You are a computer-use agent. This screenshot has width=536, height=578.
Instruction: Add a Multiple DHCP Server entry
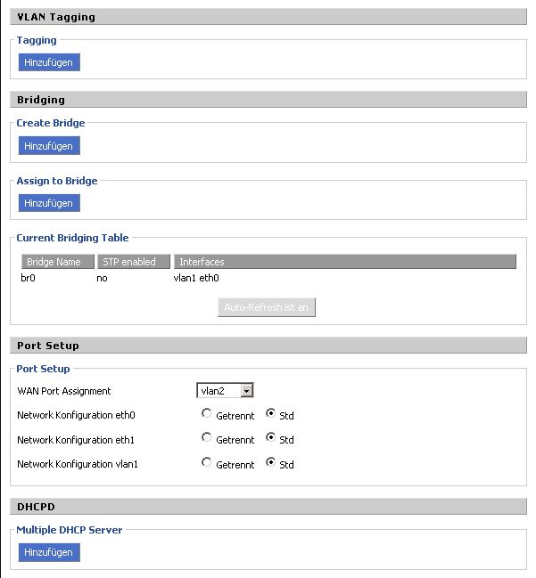click(x=49, y=552)
